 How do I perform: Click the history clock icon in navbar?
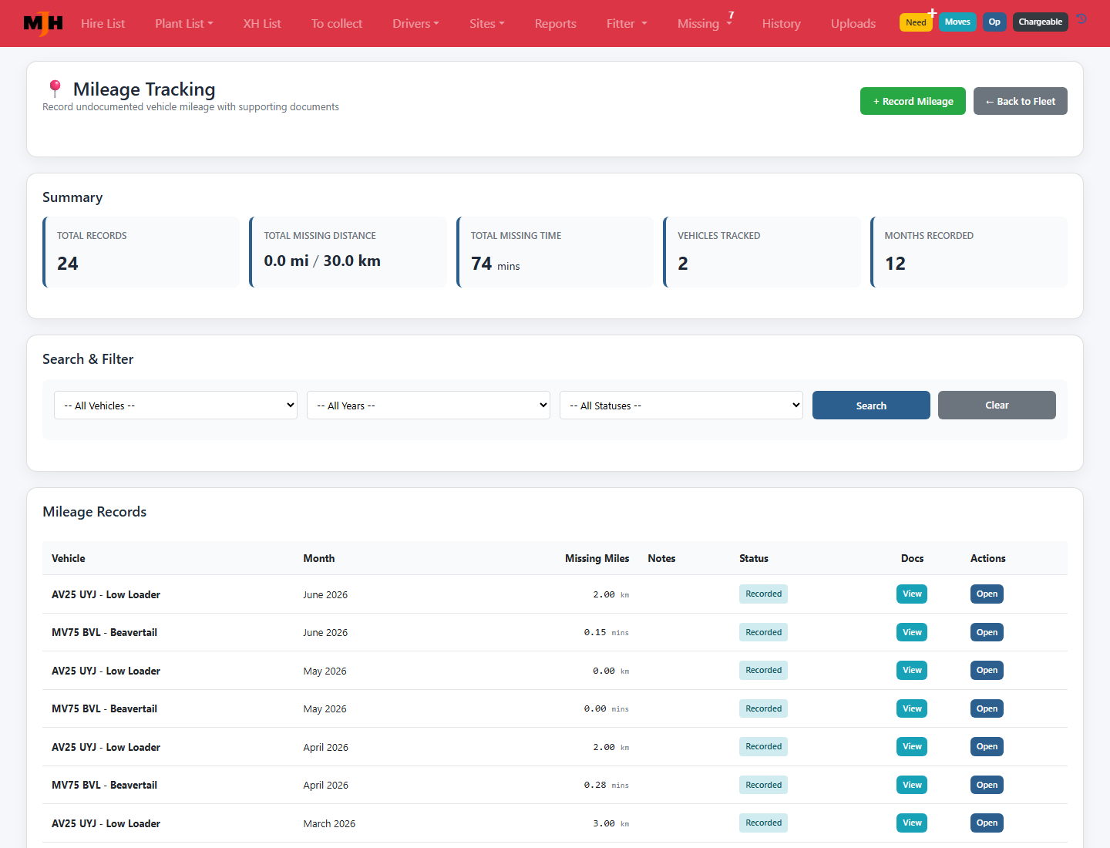coord(1082,19)
